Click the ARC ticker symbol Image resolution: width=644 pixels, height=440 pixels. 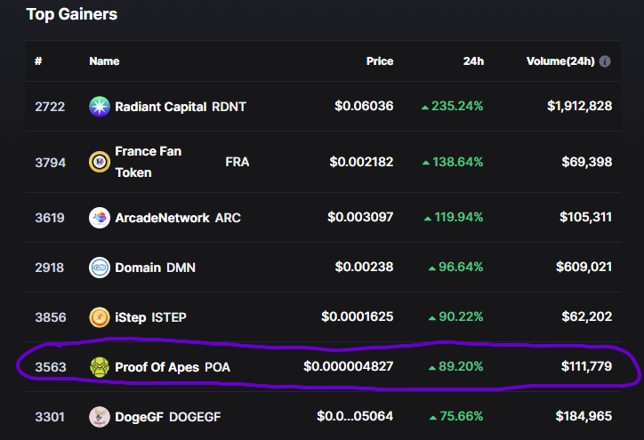228,218
